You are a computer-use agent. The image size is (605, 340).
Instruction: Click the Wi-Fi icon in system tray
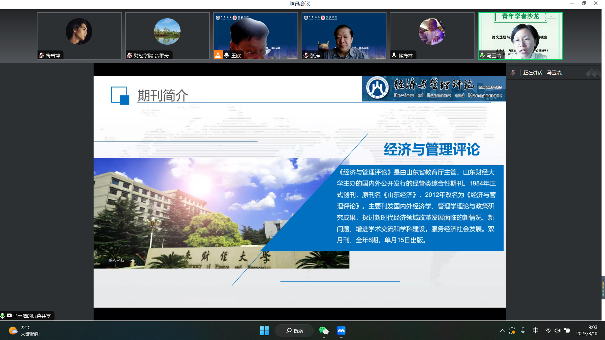tap(548, 331)
